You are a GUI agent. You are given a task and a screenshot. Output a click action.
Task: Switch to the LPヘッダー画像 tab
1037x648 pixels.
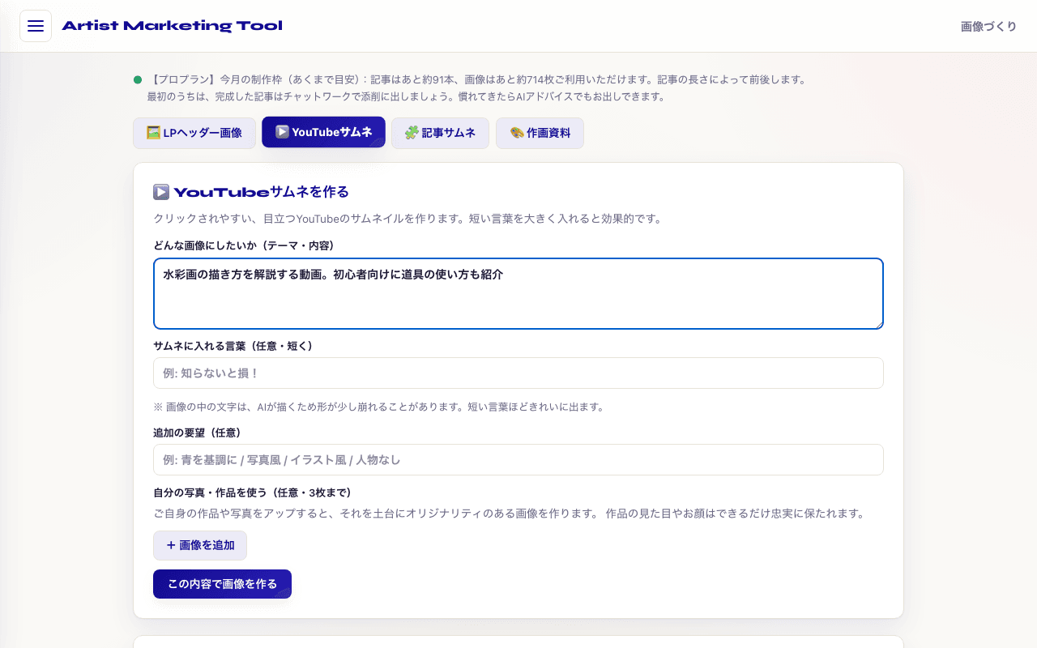tap(194, 133)
